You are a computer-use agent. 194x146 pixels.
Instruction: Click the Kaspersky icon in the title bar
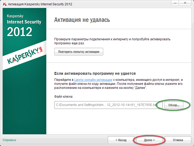[x=5, y=4]
